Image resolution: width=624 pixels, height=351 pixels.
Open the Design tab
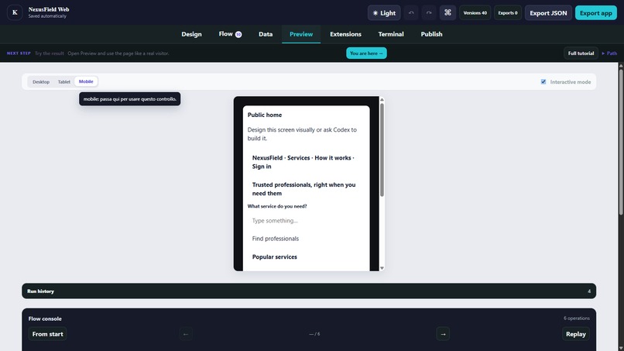191,34
